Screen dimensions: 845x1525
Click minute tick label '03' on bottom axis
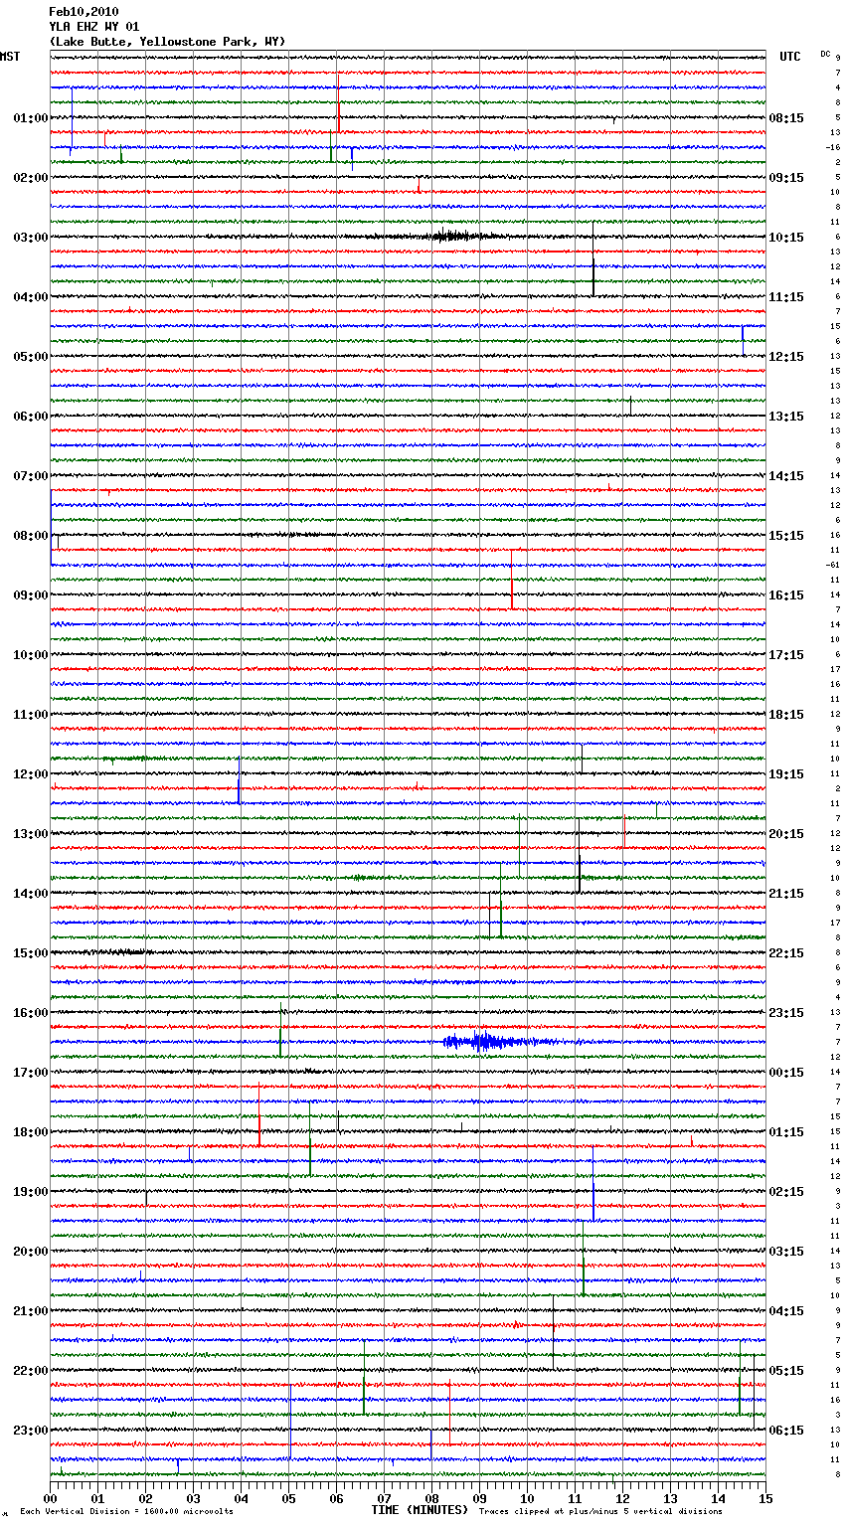193,1498
